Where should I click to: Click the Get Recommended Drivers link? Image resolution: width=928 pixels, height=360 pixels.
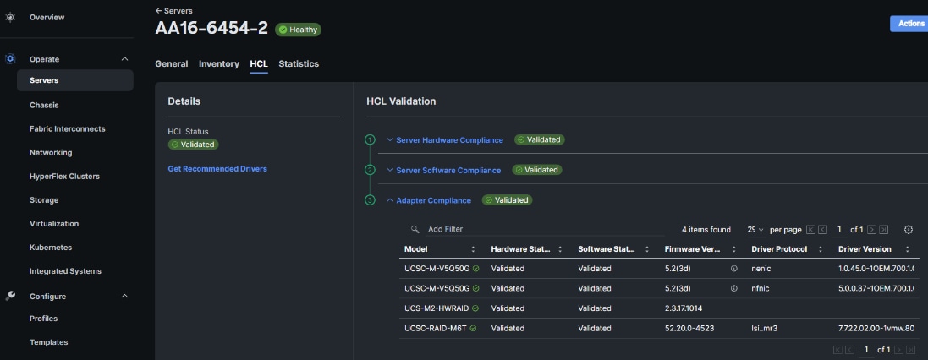(x=217, y=169)
